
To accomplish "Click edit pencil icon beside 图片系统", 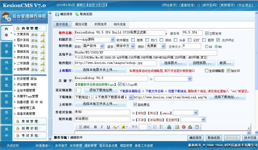I will 43,41.
